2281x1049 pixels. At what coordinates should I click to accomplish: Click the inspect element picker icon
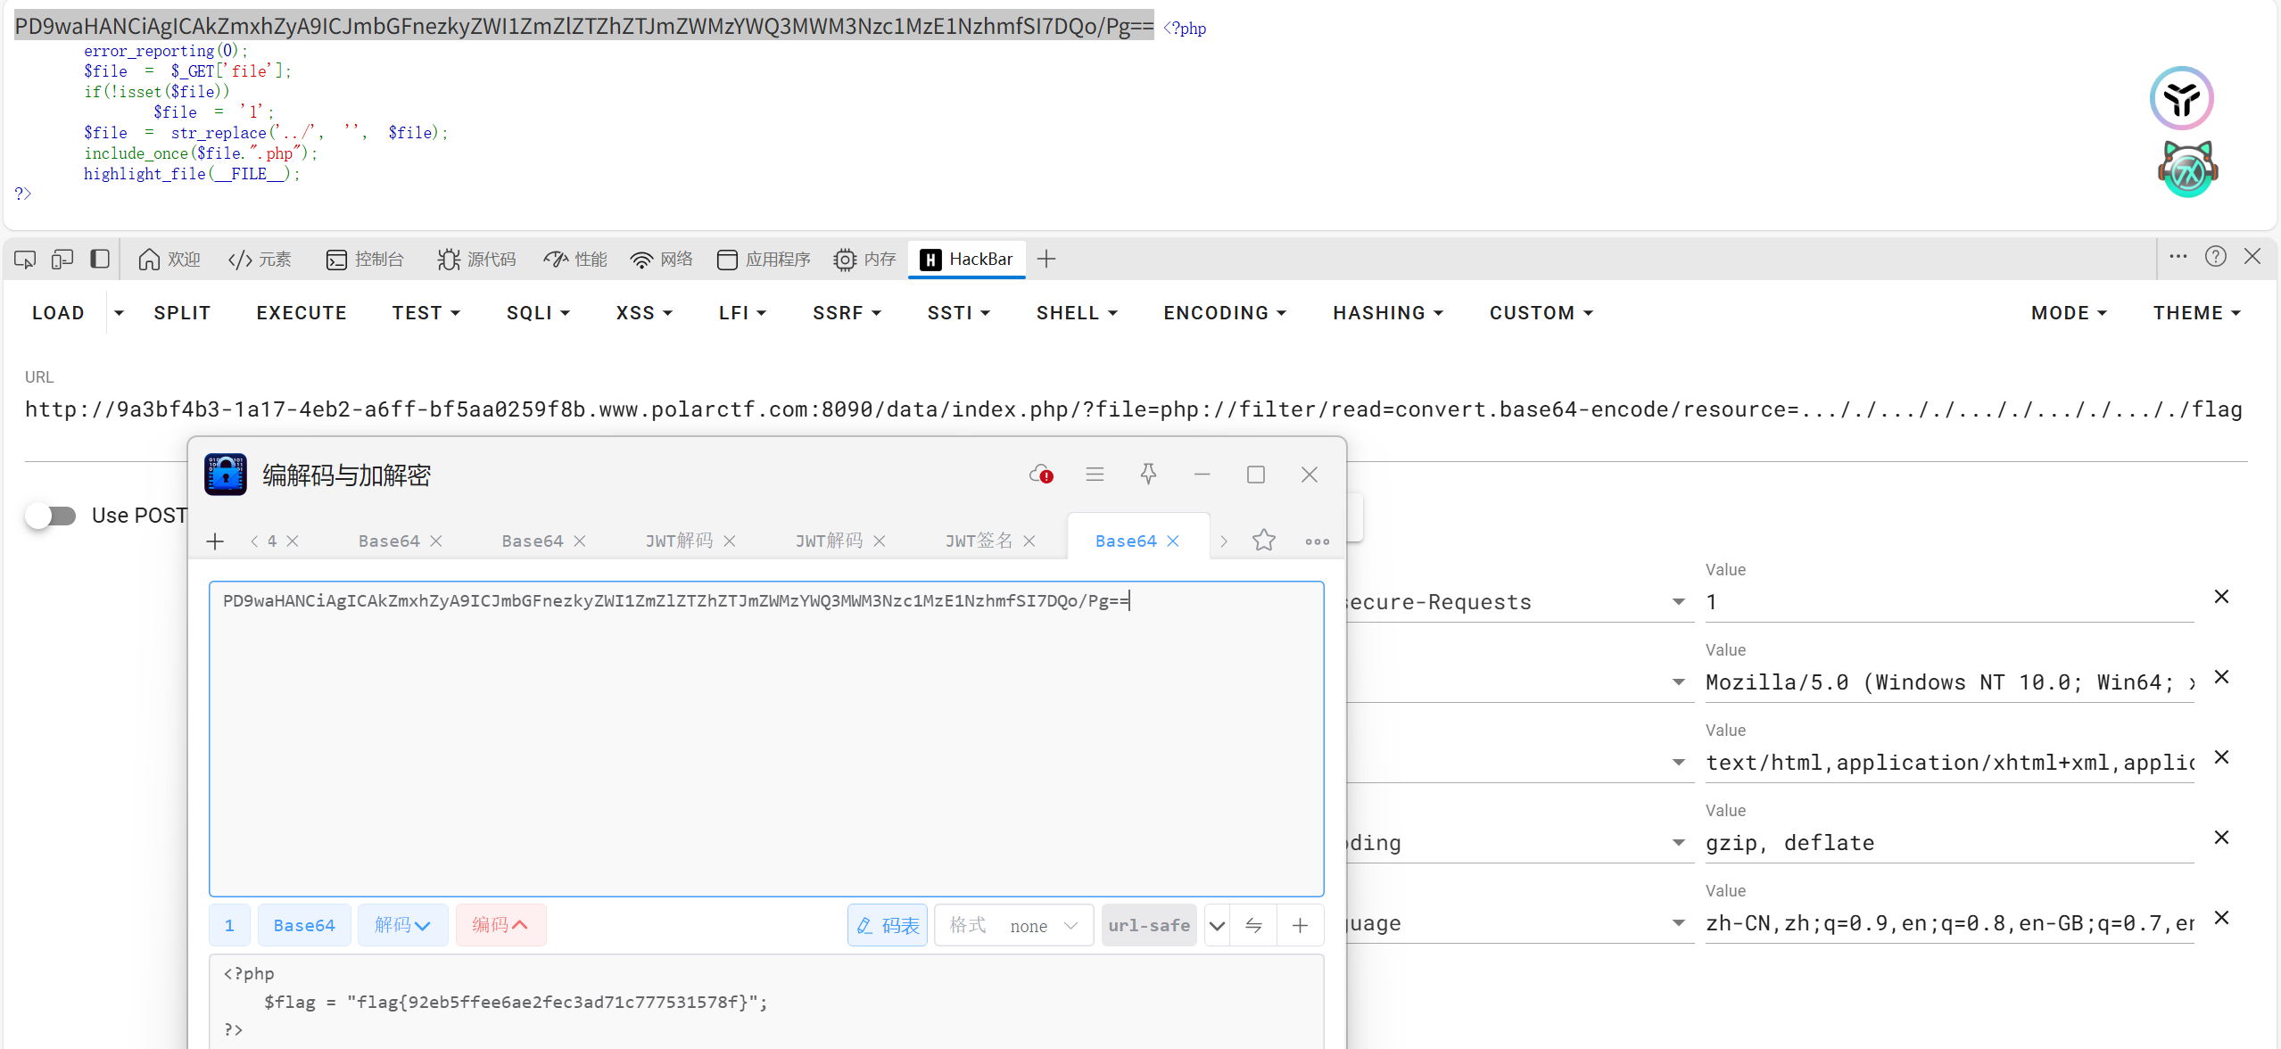(25, 260)
